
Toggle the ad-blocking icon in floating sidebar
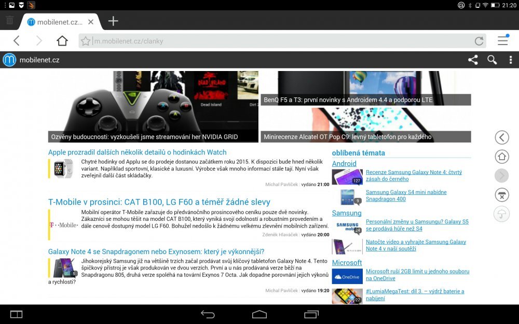(x=501, y=195)
